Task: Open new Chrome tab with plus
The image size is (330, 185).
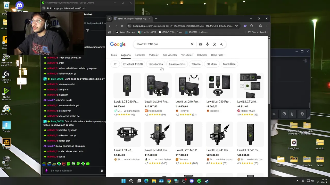Action: click(x=156, y=18)
